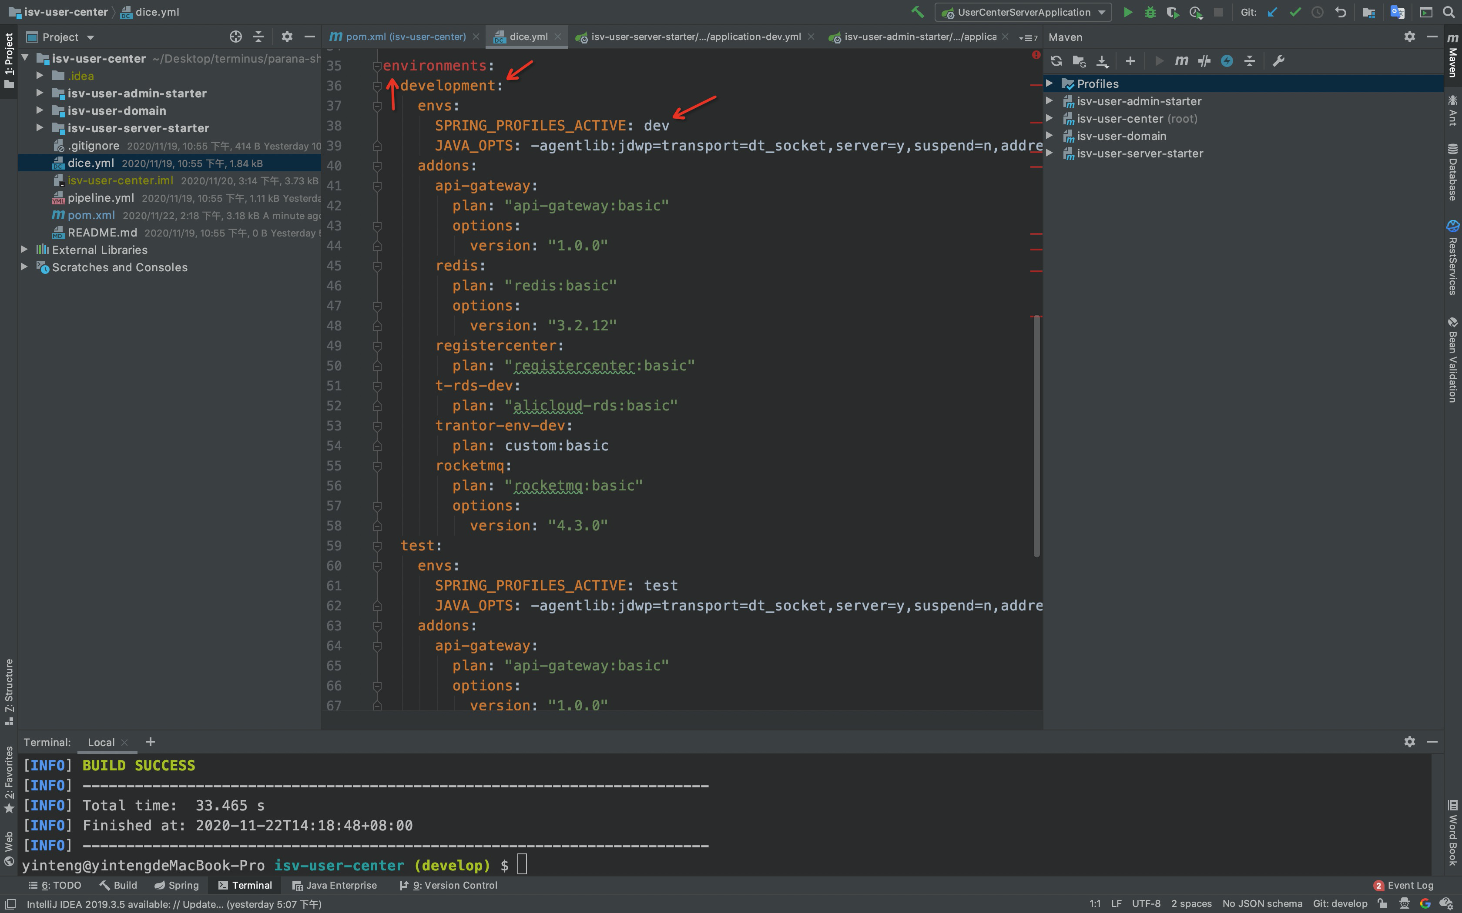Open the 6: TODO tab
This screenshot has height=913, width=1462.
point(54,885)
